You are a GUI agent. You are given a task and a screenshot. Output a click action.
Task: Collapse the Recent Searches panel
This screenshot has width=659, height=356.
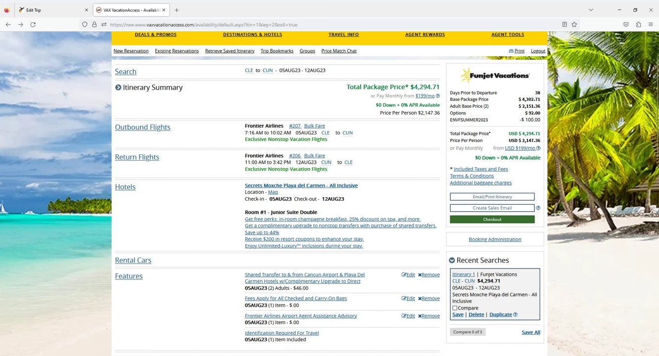(x=452, y=260)
